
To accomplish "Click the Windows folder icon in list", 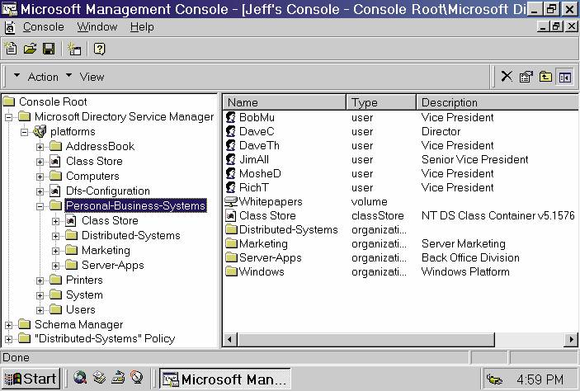I will (x=231, y=271).
